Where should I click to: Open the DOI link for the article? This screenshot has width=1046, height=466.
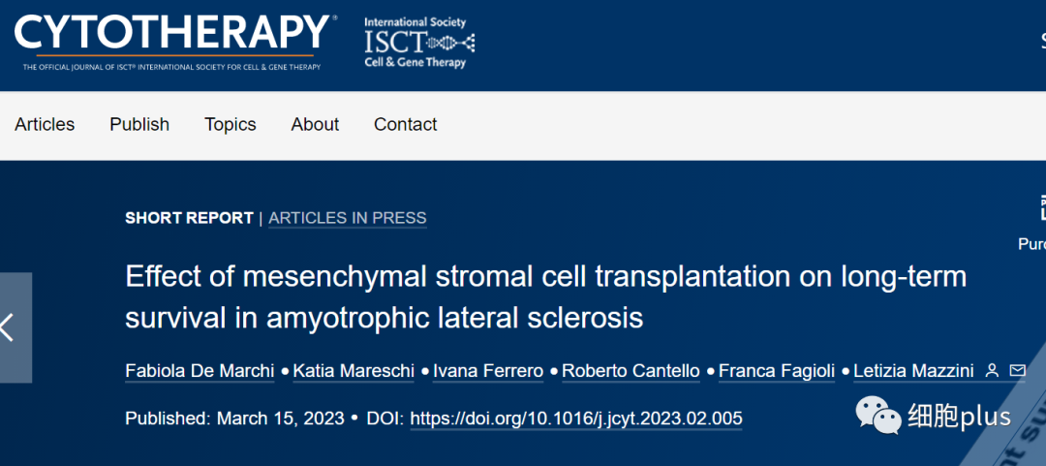coord(575,419)
